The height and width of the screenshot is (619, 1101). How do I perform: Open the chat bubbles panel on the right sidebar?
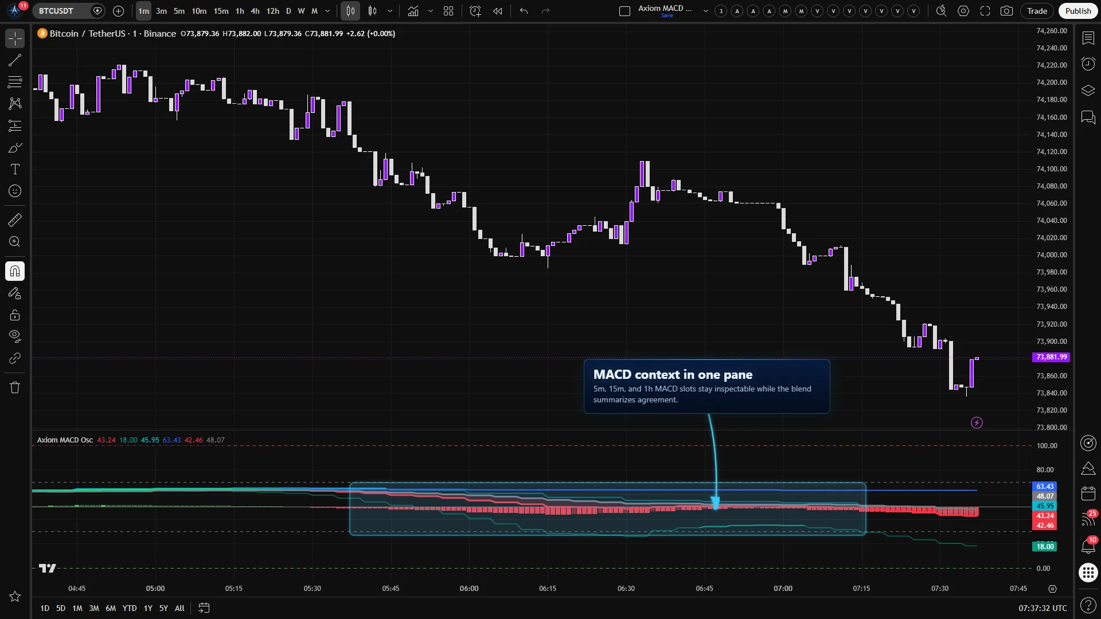click(x=1088, y=117)
